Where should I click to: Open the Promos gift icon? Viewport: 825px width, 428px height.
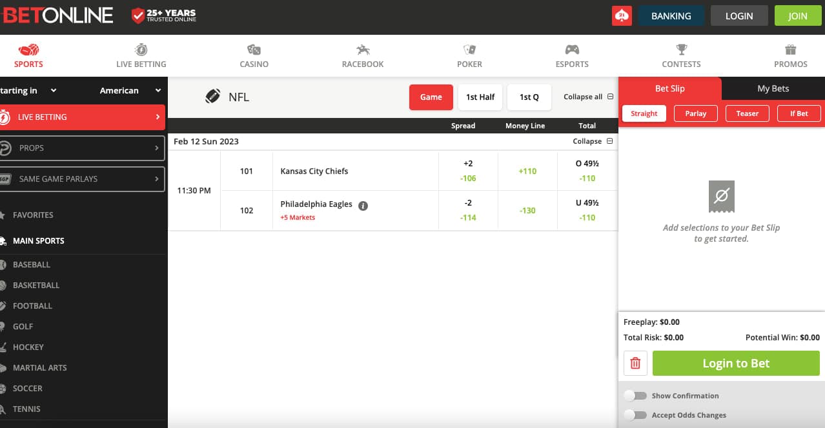tap(790, 50)
